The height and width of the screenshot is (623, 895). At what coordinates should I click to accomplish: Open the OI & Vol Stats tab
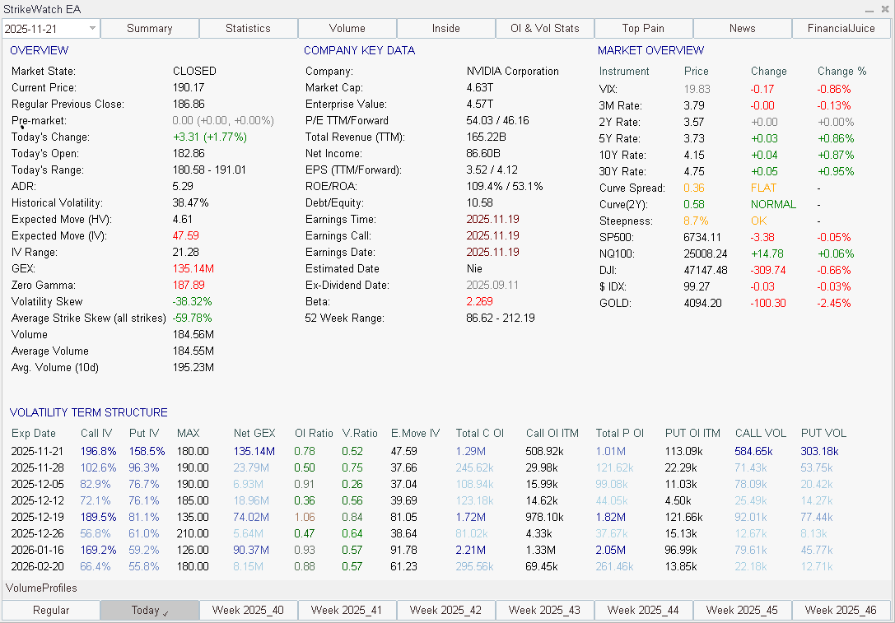pos(544,27)
